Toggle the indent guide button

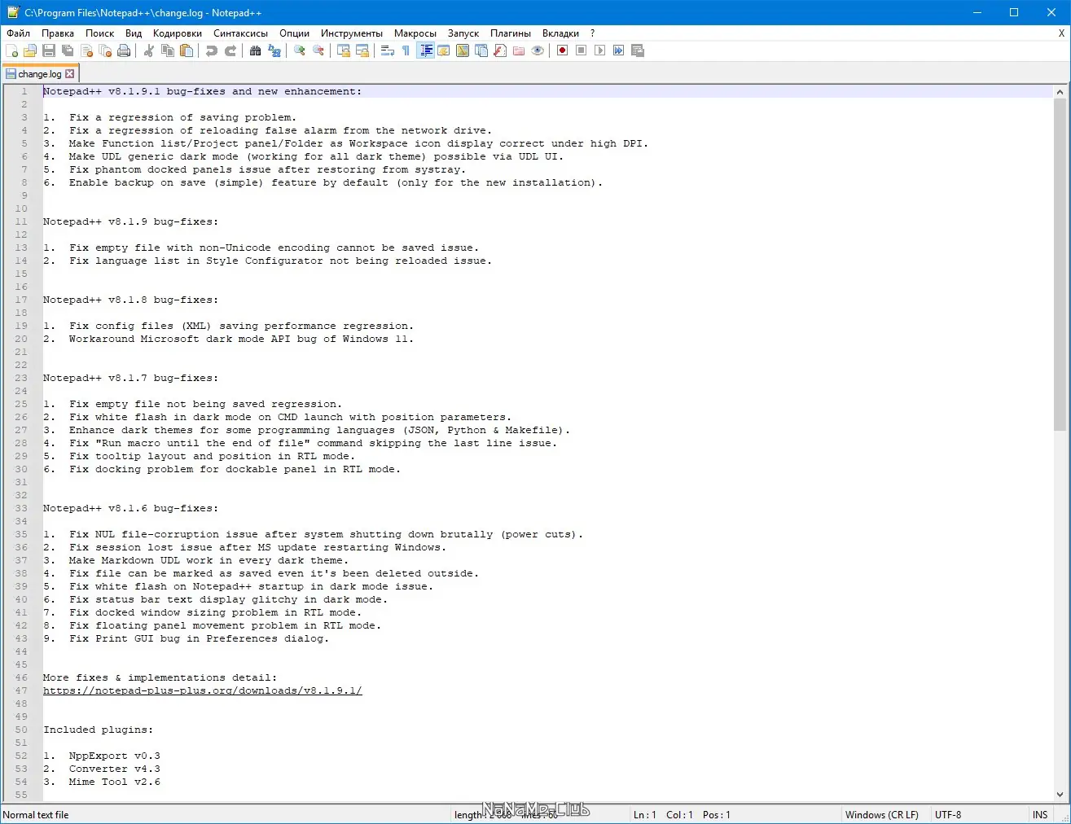(425, 50)
